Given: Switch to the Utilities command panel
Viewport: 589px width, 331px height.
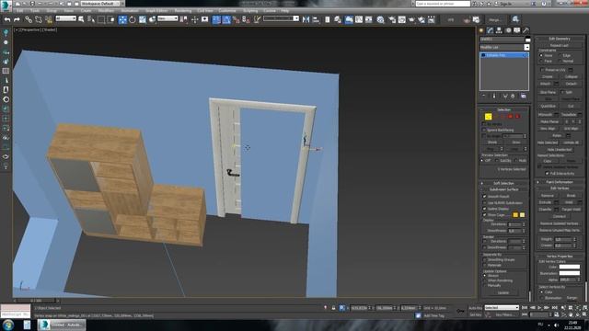Looking at the screenshot, I should click(525, 30).
